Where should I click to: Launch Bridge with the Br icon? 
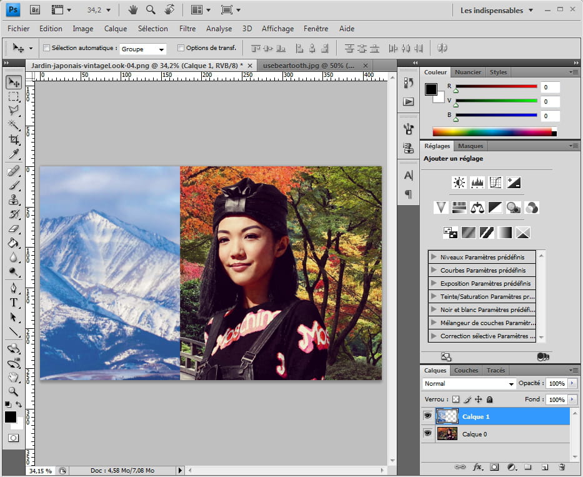(x=34, y=10)
